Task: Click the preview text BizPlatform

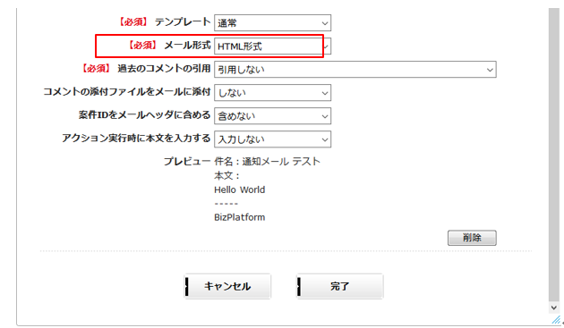Action: coord(240,217)
